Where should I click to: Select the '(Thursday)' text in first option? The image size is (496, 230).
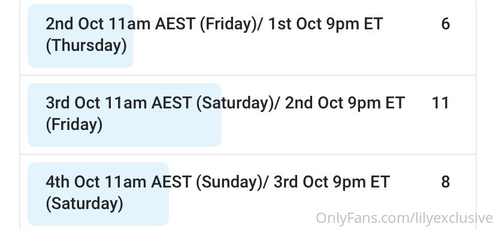(86, 46)
